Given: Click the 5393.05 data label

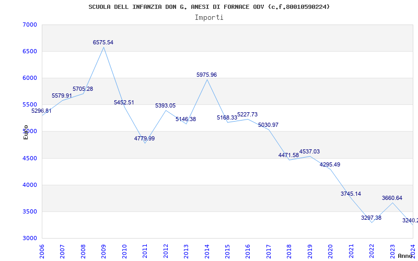Looking at the screenshot, I should point(166,106).
